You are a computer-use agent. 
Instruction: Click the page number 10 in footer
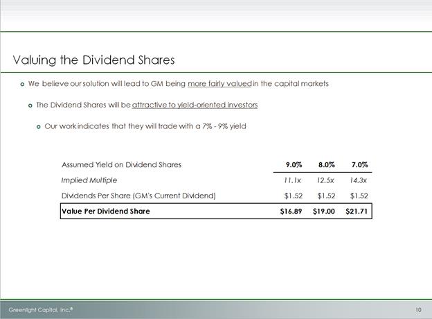(x=418, y=310)
